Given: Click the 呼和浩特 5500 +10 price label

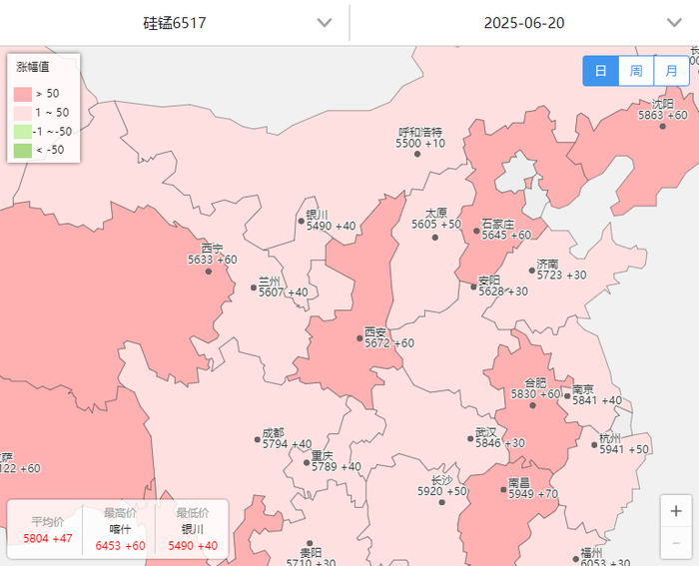Looking at the screenshot, I should tap(420, 138).
